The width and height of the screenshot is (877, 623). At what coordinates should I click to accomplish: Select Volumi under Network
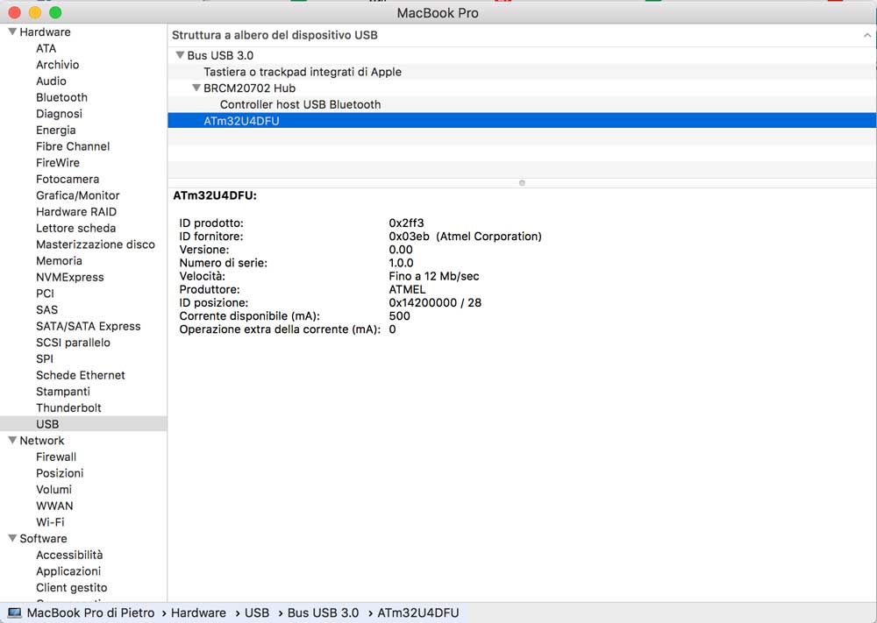coord(53,490)
